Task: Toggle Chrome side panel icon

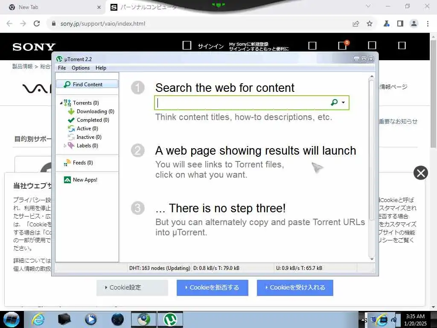Action: [x=400, y=24]
